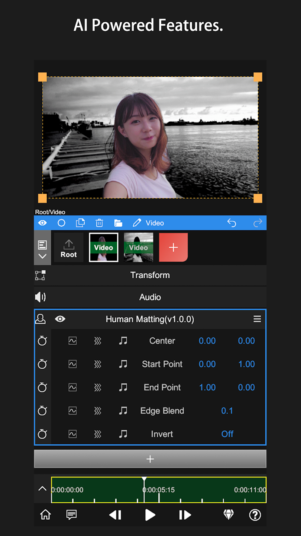301x536 pixels.
Task: Open the Audio properties section
Action: tap(150, 297)
